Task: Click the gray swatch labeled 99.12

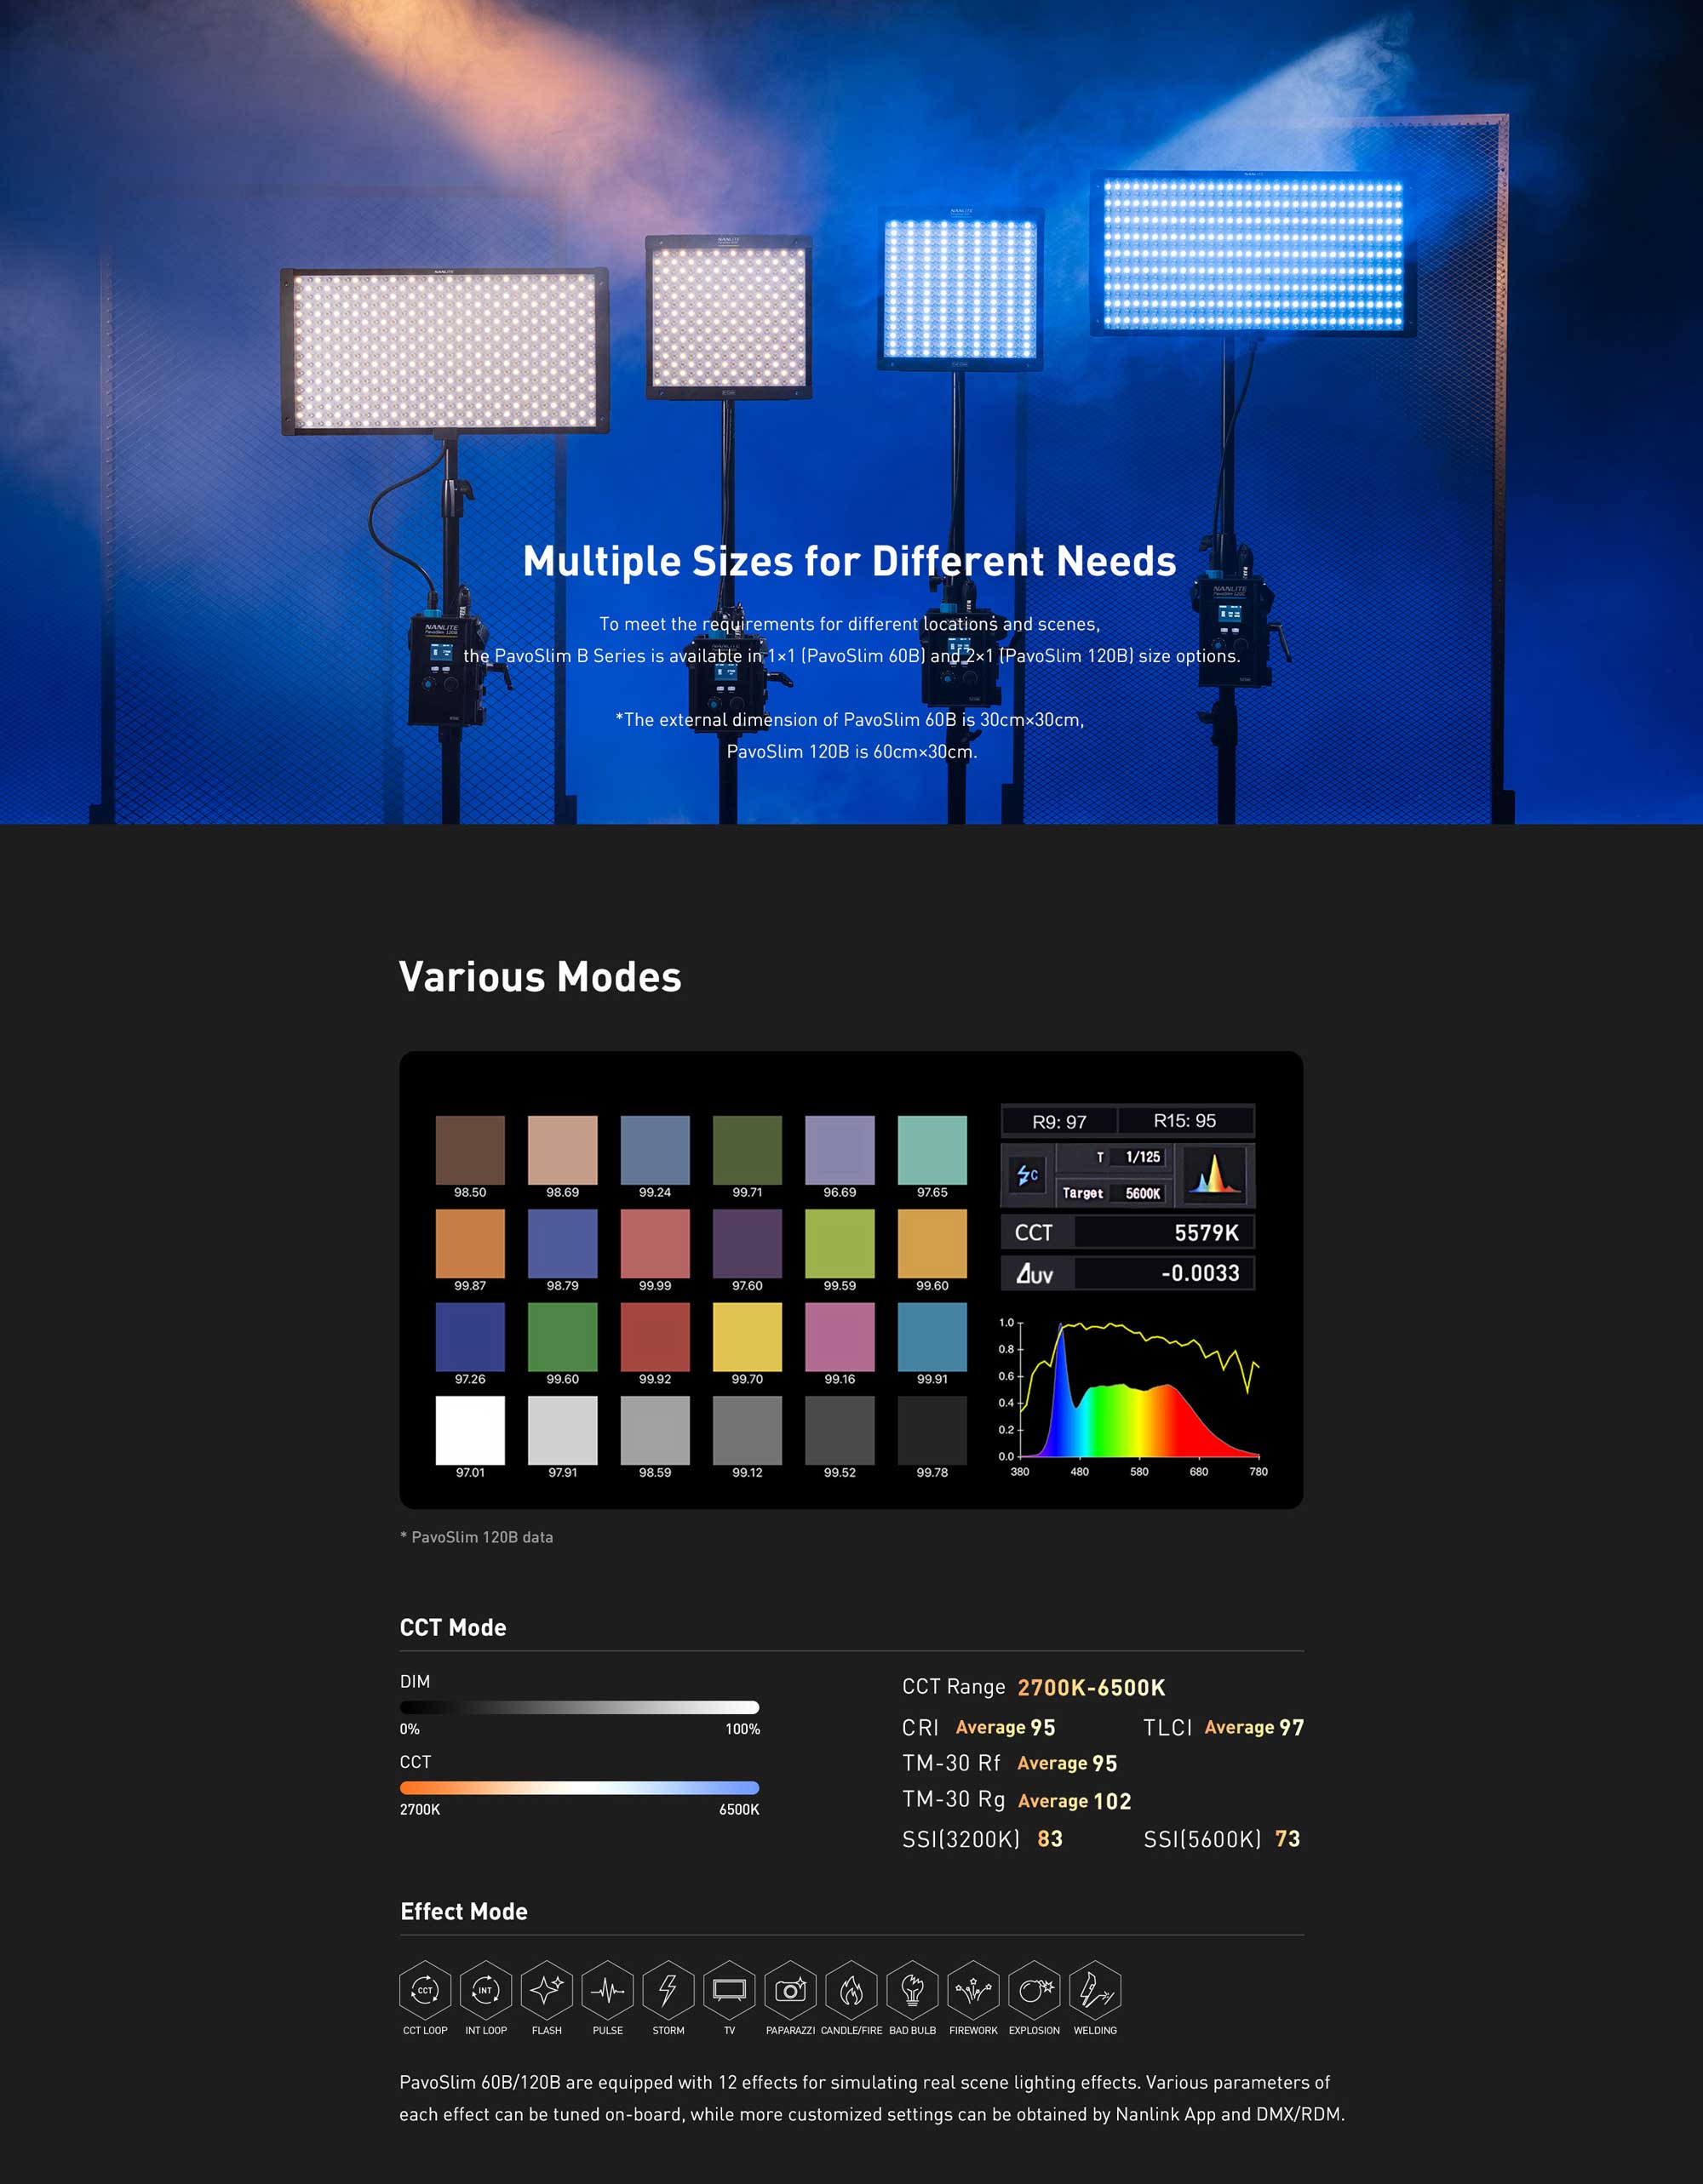Action: tap(748, 1430)
